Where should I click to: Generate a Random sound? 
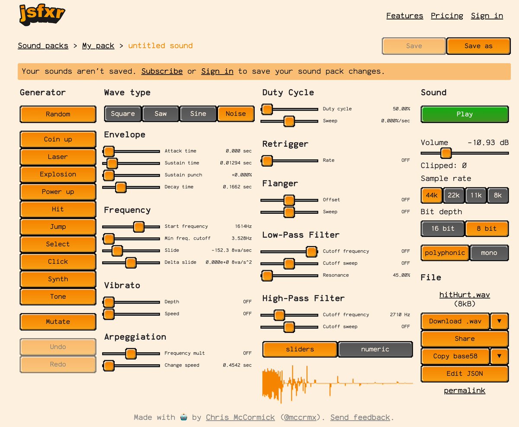pyautogui.click(x=58, y=114)
